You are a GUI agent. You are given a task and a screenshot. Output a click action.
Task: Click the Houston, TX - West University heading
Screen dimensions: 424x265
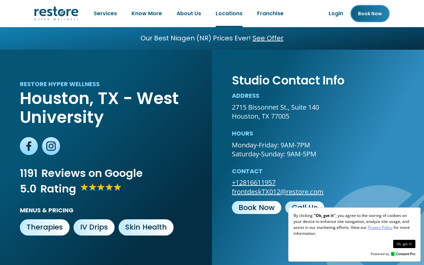[99, 108]
